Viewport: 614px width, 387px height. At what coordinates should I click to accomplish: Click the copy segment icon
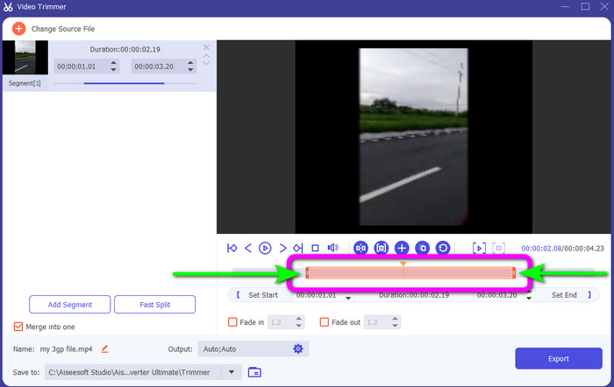coord(422,248)
